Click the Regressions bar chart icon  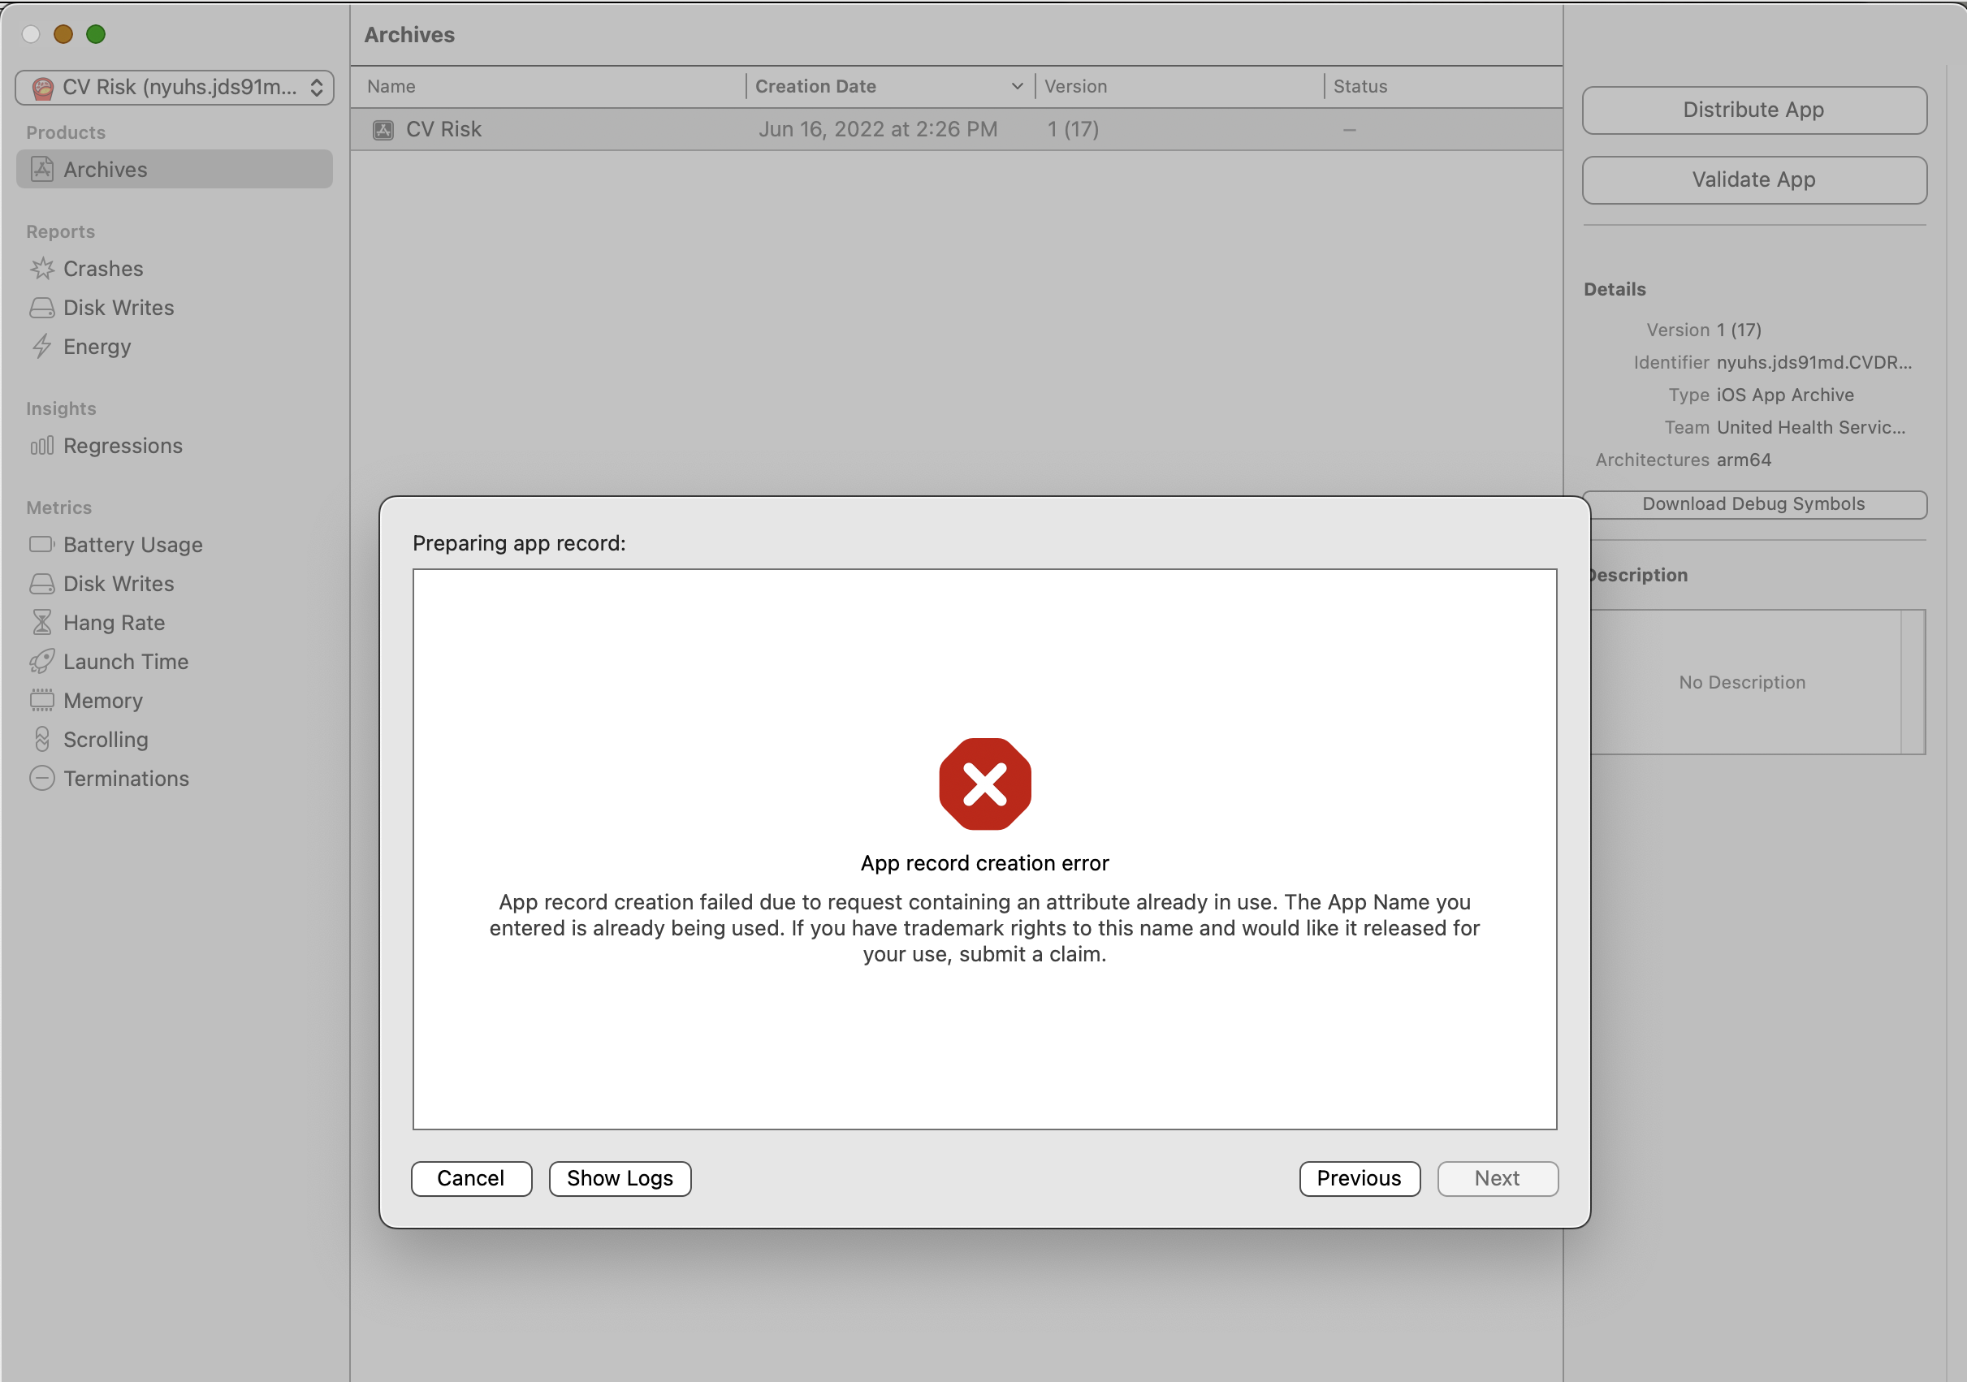click(41, 447)
